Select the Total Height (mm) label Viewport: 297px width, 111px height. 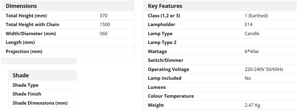pos(26,15)
